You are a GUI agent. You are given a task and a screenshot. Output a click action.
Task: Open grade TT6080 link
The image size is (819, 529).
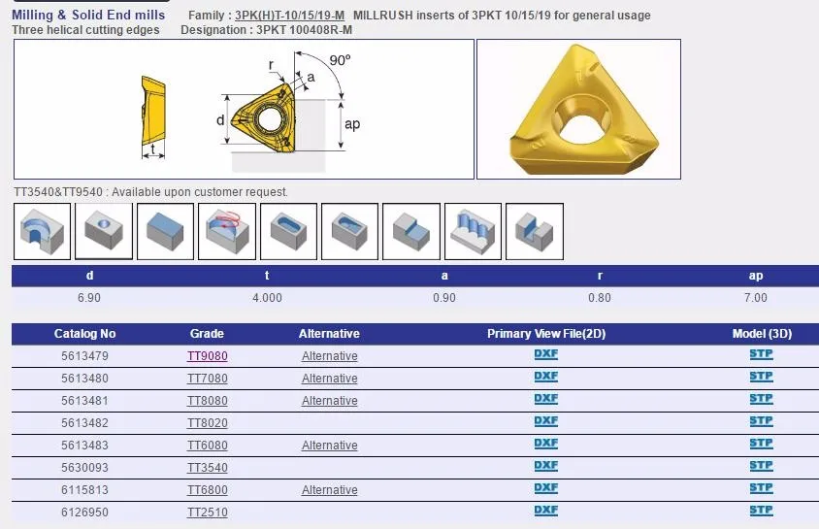click(x=208, y=446)
